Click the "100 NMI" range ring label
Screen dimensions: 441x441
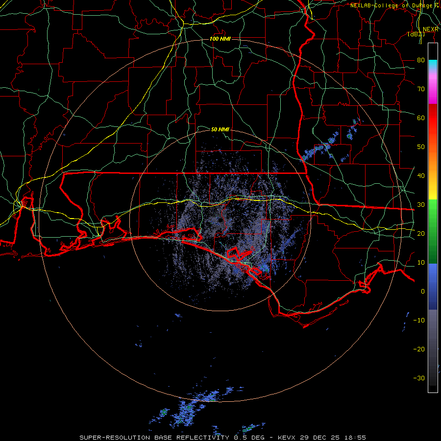(x=220, y=39)
